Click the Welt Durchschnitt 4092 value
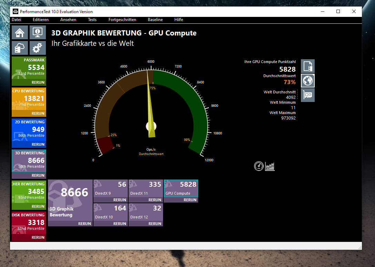The image size is (375, 267). coord(291,97)
